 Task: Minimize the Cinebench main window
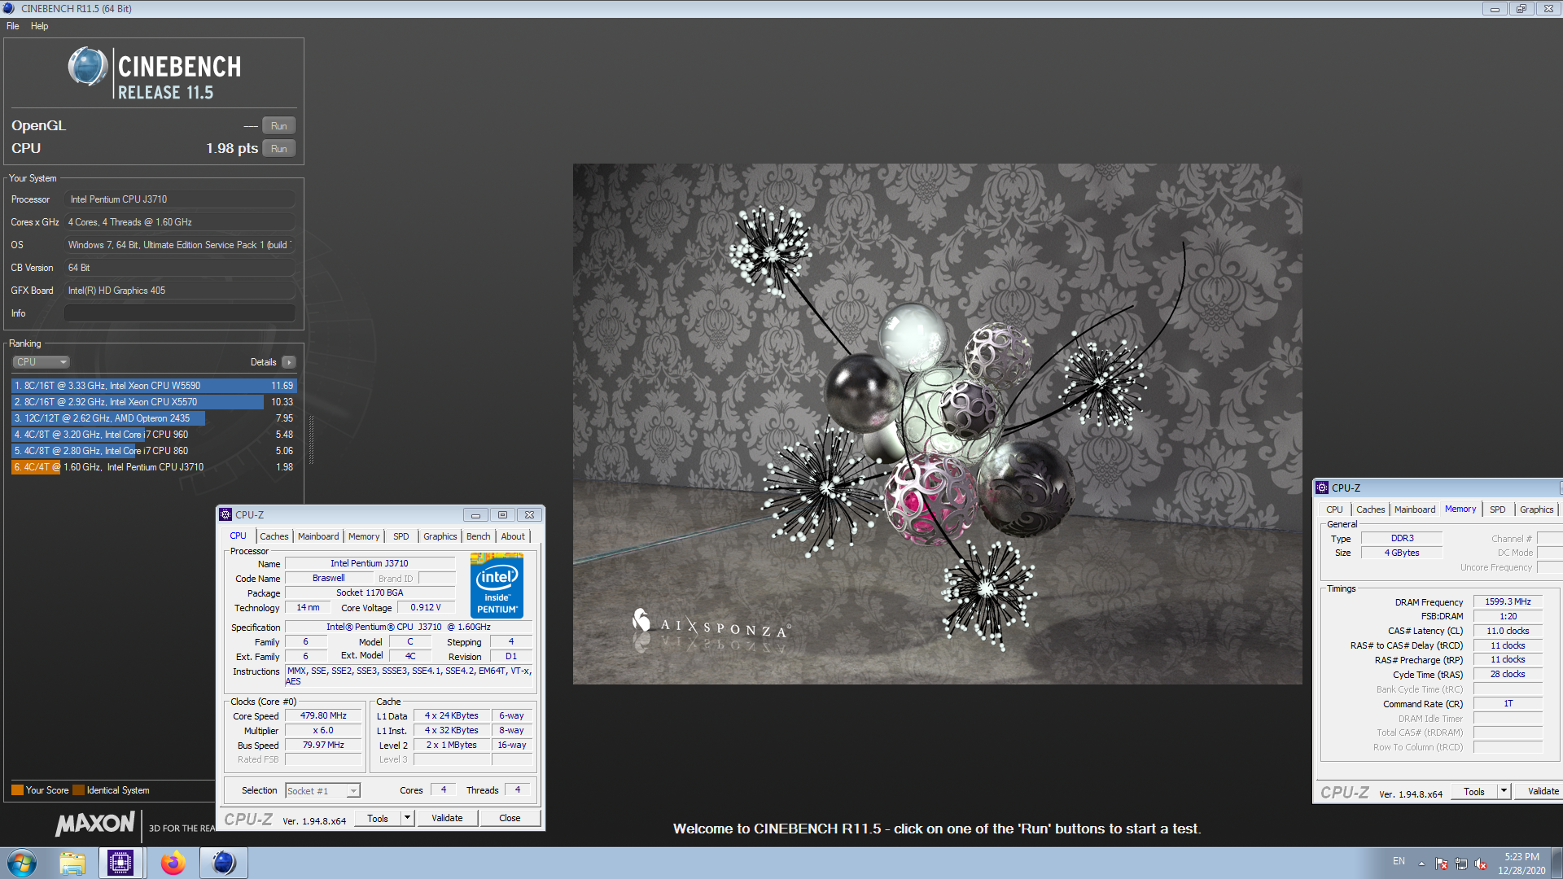(x=1495, y=9)
